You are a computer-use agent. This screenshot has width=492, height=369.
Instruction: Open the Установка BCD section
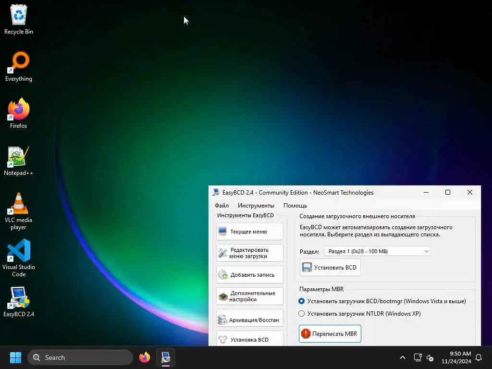click(x=250, y=339)
